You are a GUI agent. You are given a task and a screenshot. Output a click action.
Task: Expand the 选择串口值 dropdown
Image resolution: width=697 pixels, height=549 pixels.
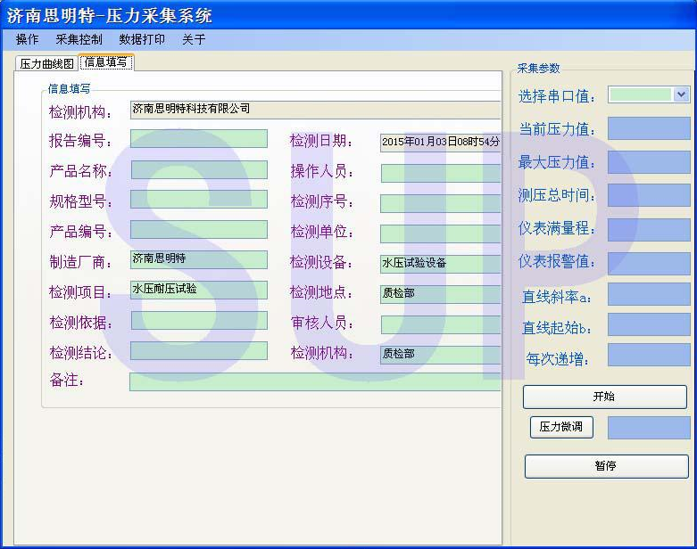pyautogui.click(x=681, y=94)
